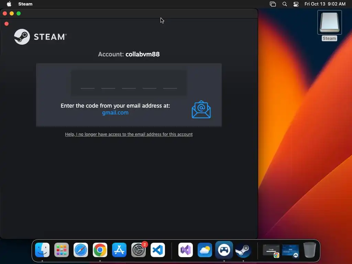Viewport: 352px width, 264px height.
Task: Open the App Store dock icon
Action: [x=119, y=250]
